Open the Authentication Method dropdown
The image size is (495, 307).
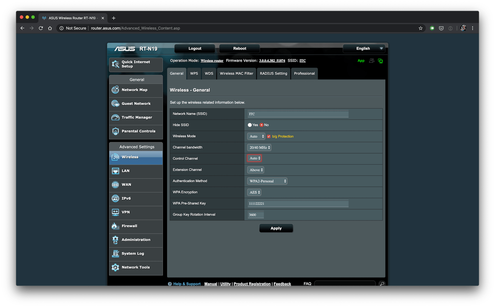(267, 181)
